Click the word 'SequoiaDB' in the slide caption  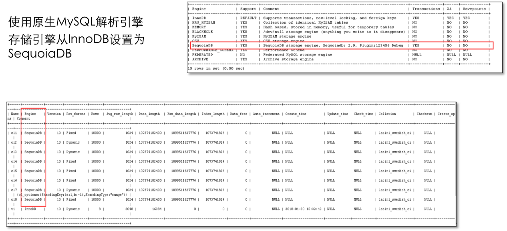pyautogui.click(x=40, y=54)
